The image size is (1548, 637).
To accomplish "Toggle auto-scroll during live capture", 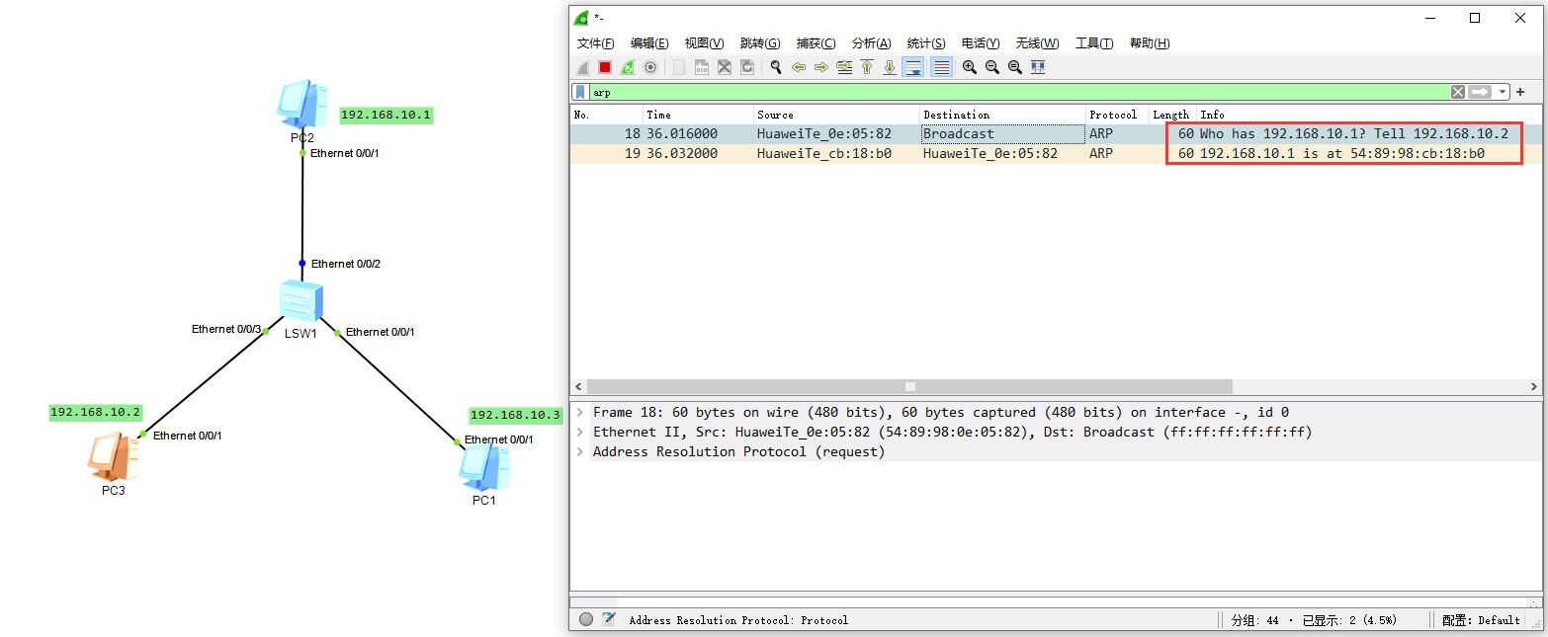I will (913, 67).
